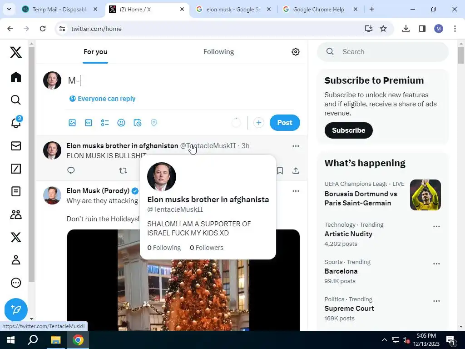The width and height of the screenshot is (465, 349).
Task: Open a new Chrome tab
Action: pyautogui.click(x=371, y=9)
